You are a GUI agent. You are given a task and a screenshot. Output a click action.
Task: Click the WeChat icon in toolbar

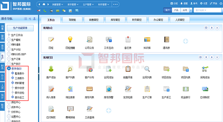tap(64, 10)
